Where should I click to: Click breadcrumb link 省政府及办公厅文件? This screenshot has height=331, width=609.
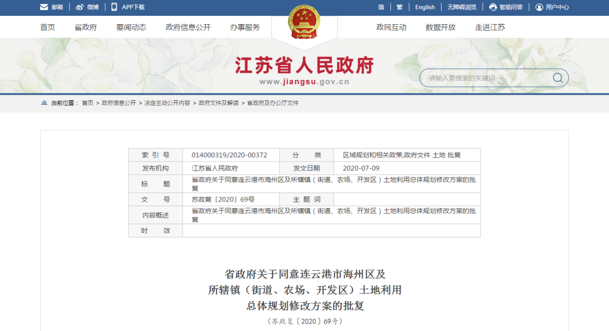click(273, 102)
